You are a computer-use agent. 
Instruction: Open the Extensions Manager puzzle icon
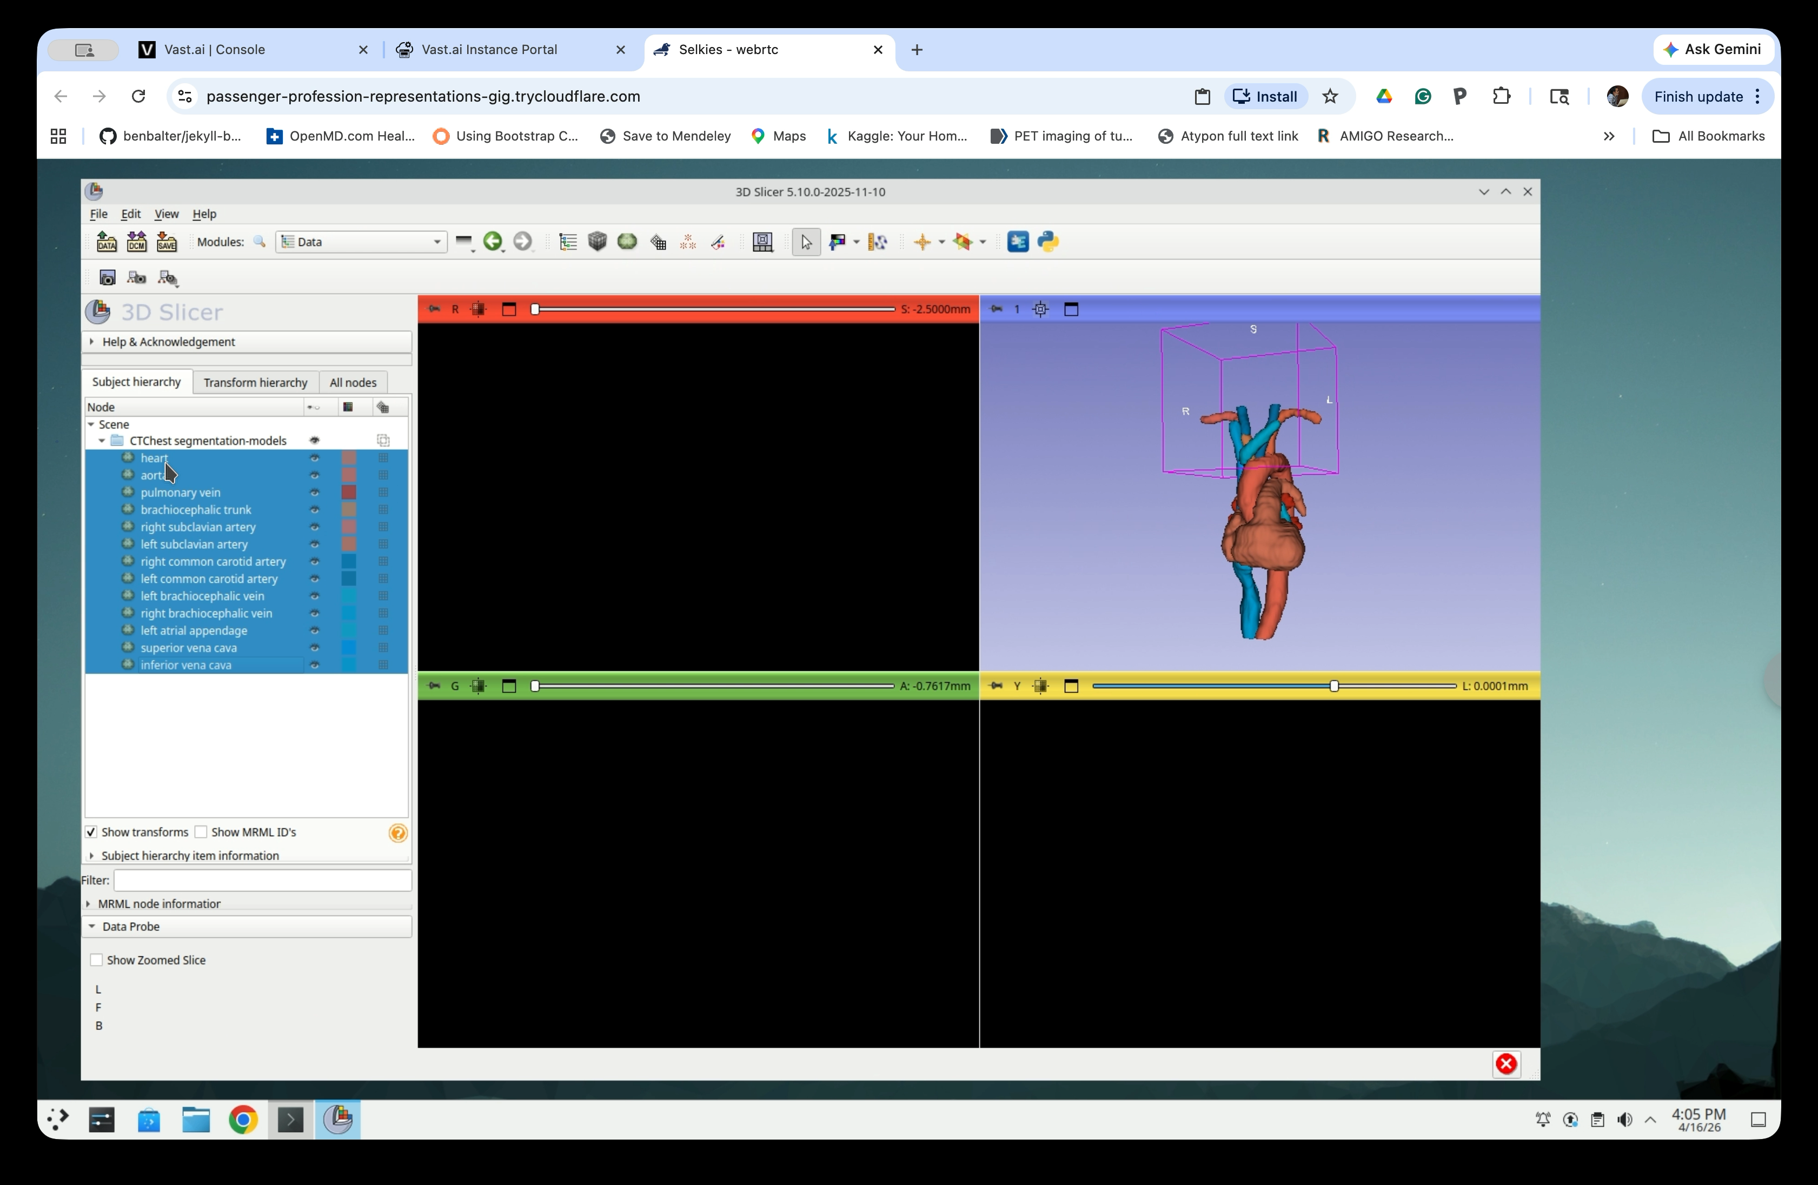click(x=1018, y=241)
